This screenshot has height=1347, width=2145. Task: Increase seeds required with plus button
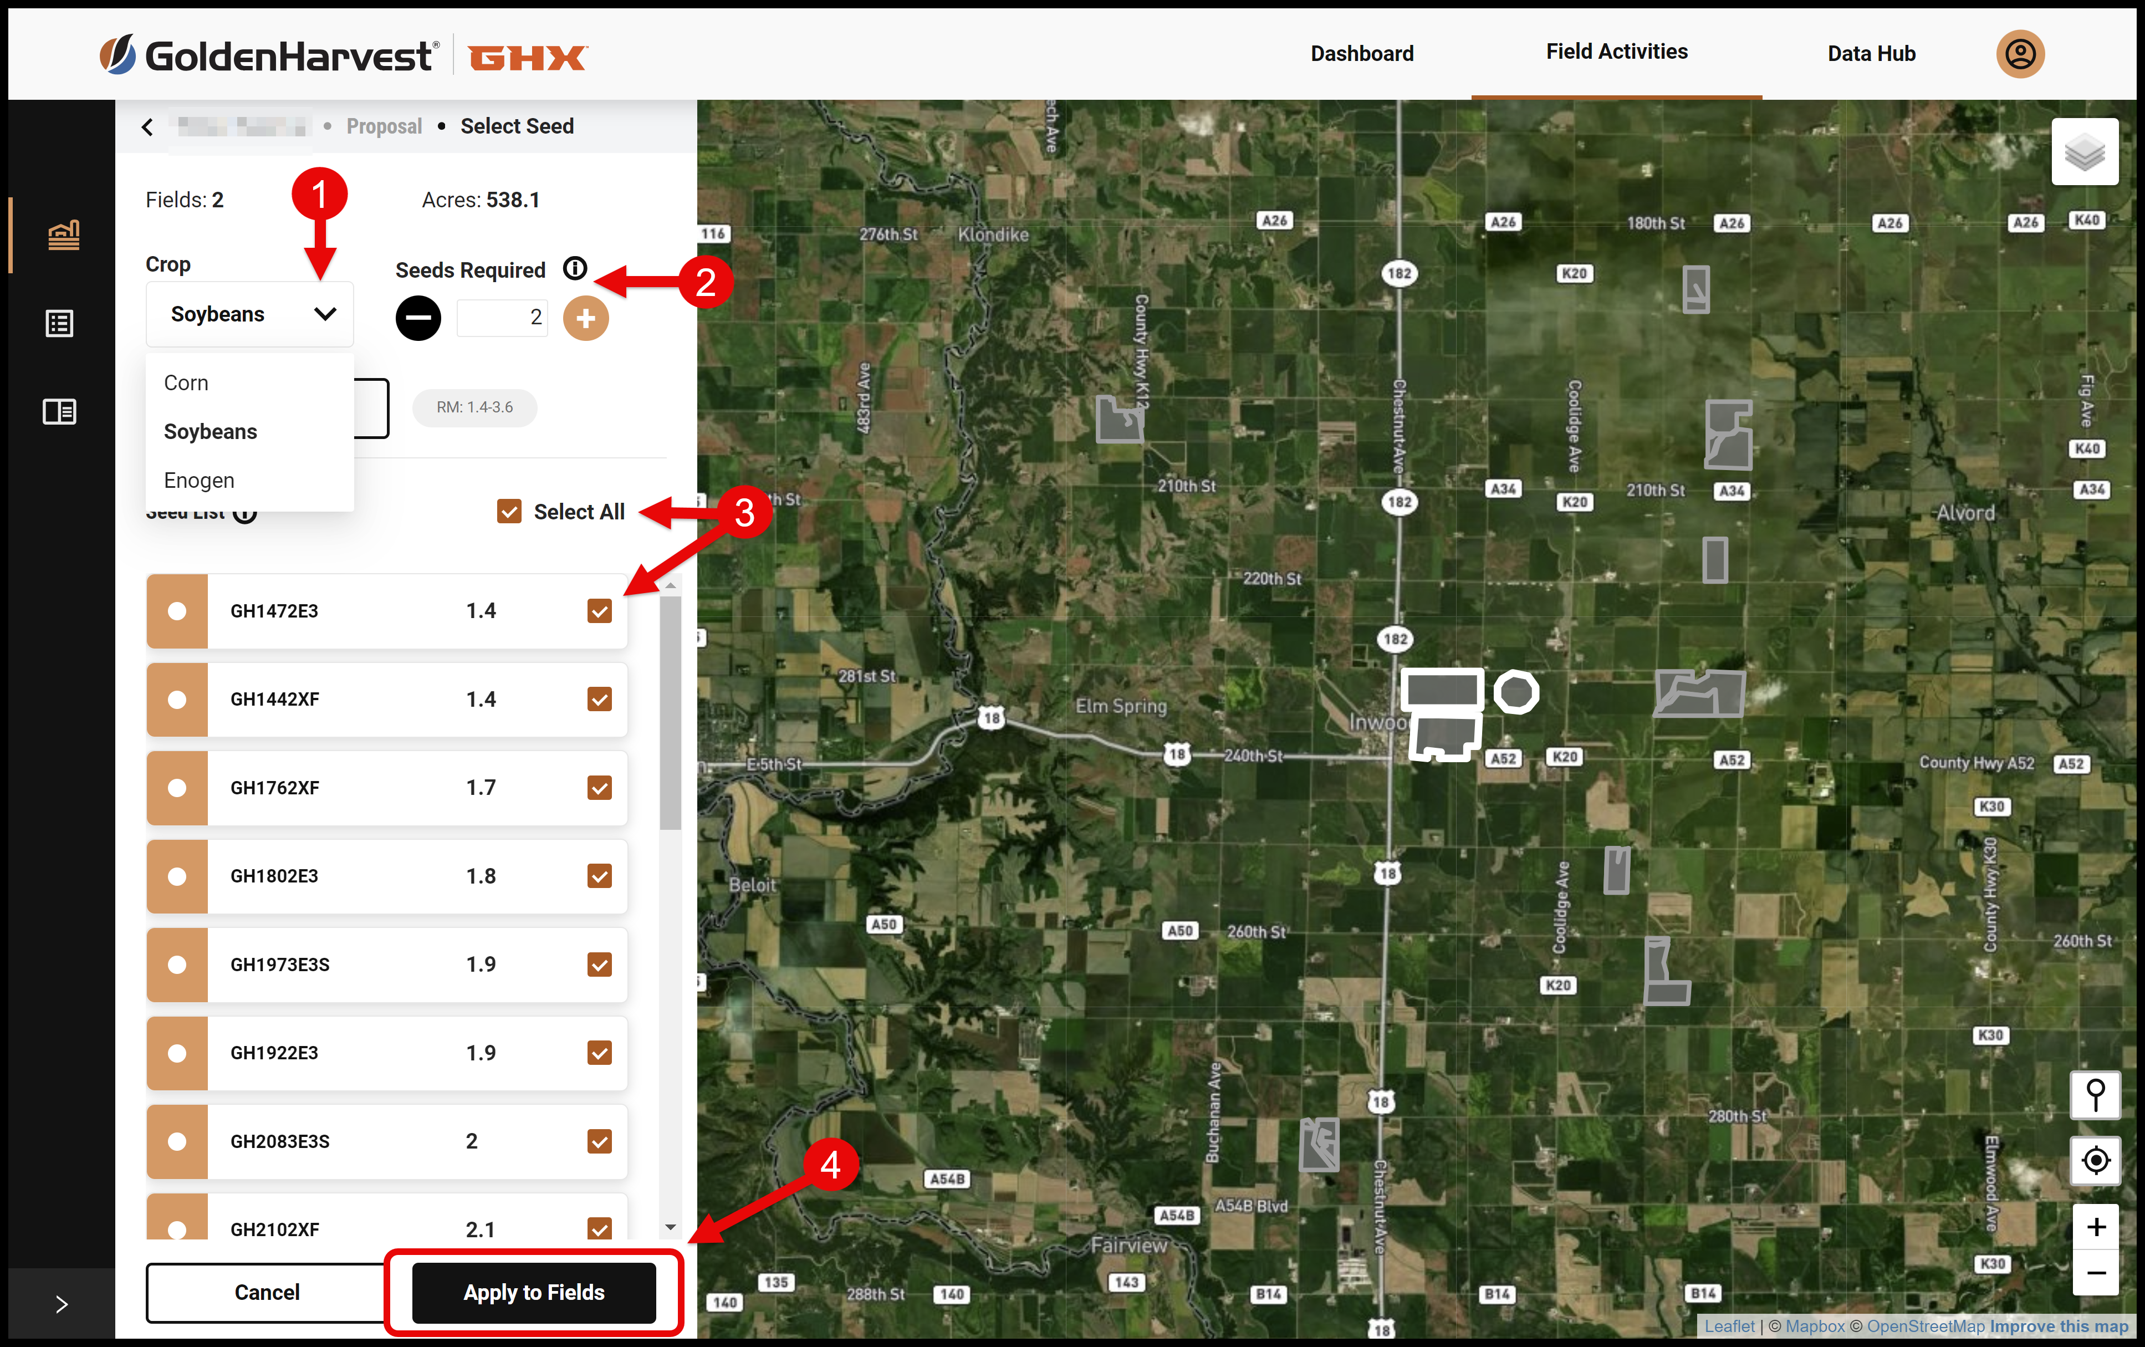(x=585, y=318)
